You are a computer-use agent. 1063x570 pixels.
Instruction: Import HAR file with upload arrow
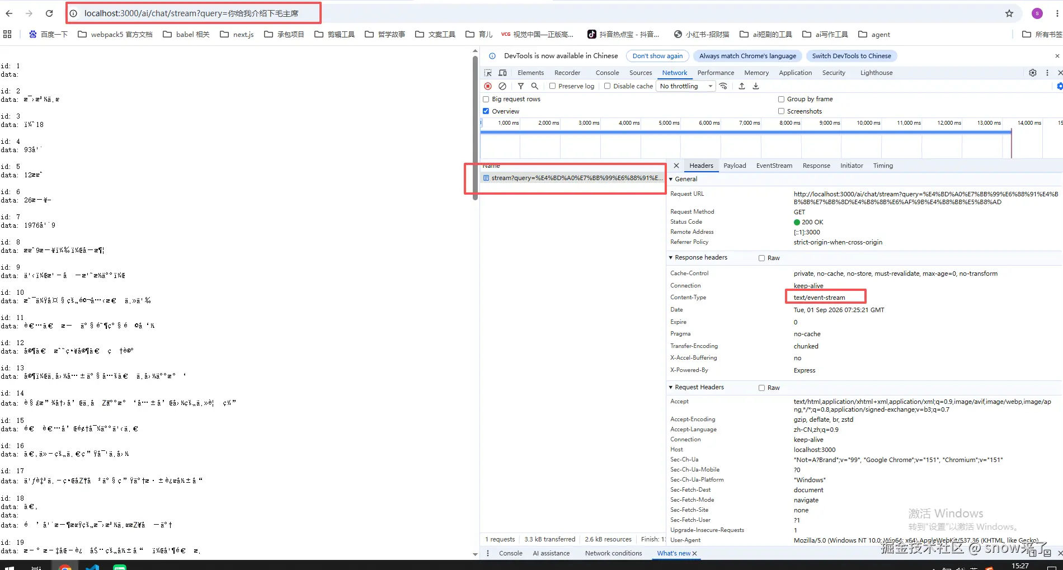[x=742, y=86]
